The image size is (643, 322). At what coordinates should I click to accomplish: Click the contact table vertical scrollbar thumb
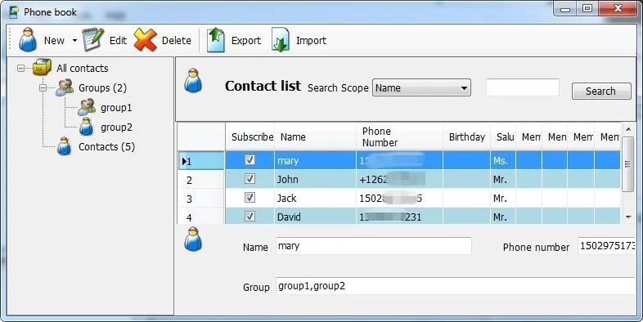tap(627, 164)
